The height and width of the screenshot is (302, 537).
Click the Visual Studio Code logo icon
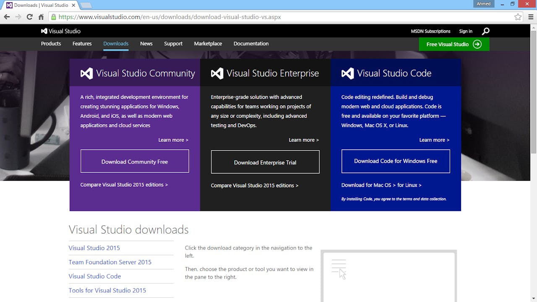(x=347, y=73)
